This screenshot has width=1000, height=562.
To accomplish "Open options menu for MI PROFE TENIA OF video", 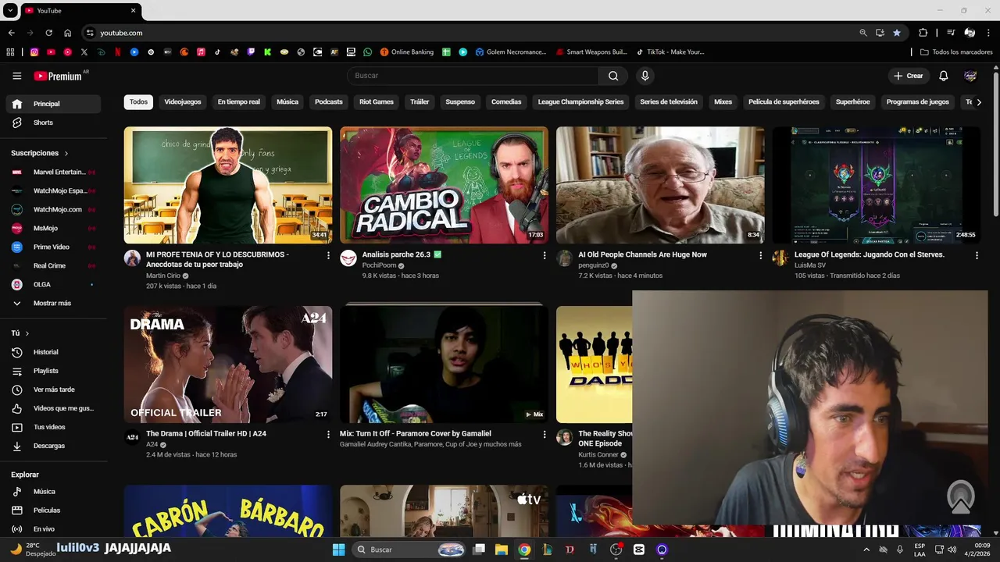I will pyautogui.click(x=328, y=255).
